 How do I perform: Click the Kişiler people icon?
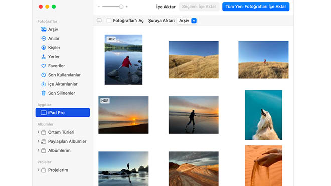coord(44,48)
